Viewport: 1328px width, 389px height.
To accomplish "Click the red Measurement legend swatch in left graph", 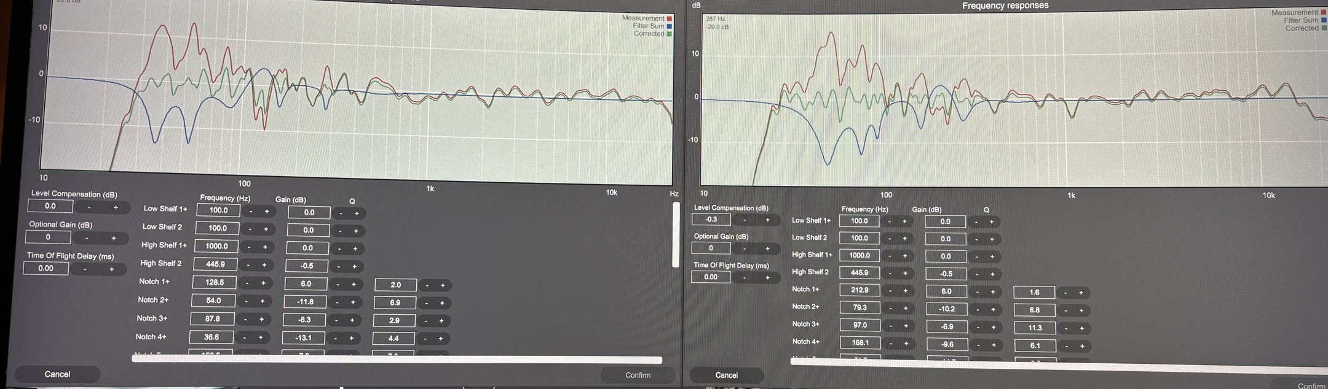I will (670, 18).
